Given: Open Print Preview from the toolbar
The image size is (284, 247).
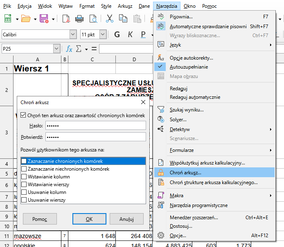Looking at the screenshot, I should (x=94, y=19).
